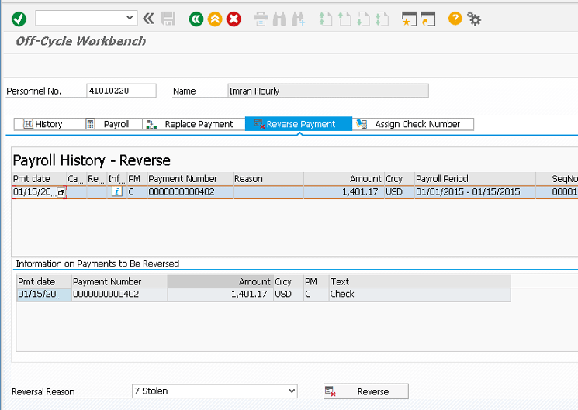Open Customize Local Layout gear icon
578x410 pixels.
coord(474,19)
